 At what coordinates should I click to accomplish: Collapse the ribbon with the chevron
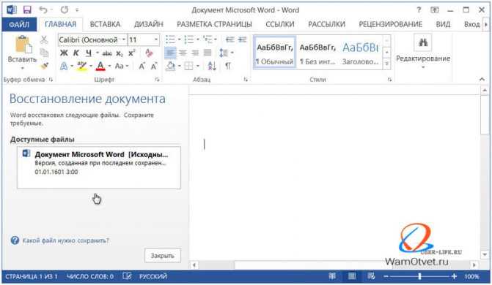coord(482,80)
